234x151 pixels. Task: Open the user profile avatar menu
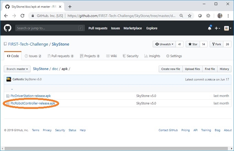227,28
